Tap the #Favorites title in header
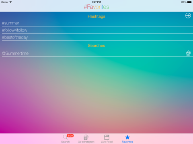 point(96,7)
